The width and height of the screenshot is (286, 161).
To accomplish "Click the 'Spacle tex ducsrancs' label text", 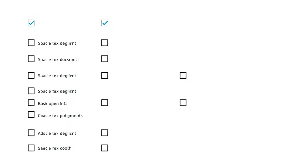I will (58, 60).
